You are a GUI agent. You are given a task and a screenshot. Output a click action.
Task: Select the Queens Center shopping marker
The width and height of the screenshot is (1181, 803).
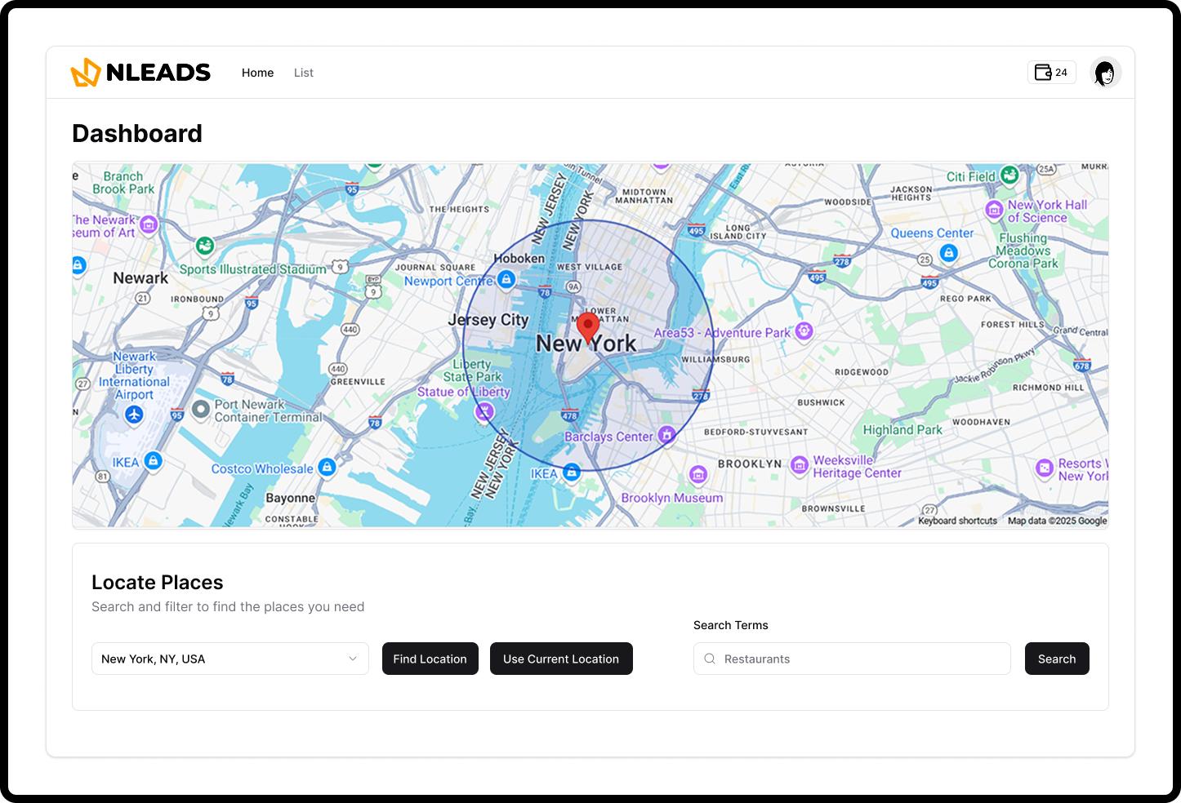coord(948,253)
